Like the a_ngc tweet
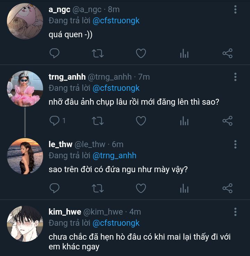This screenshot has height=256, width=250. 141,53
